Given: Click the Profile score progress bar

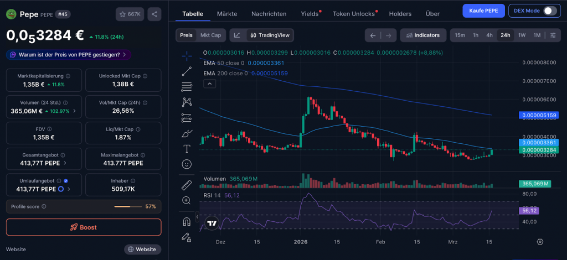Looking at the screenshot, I should tap(128, 206).
